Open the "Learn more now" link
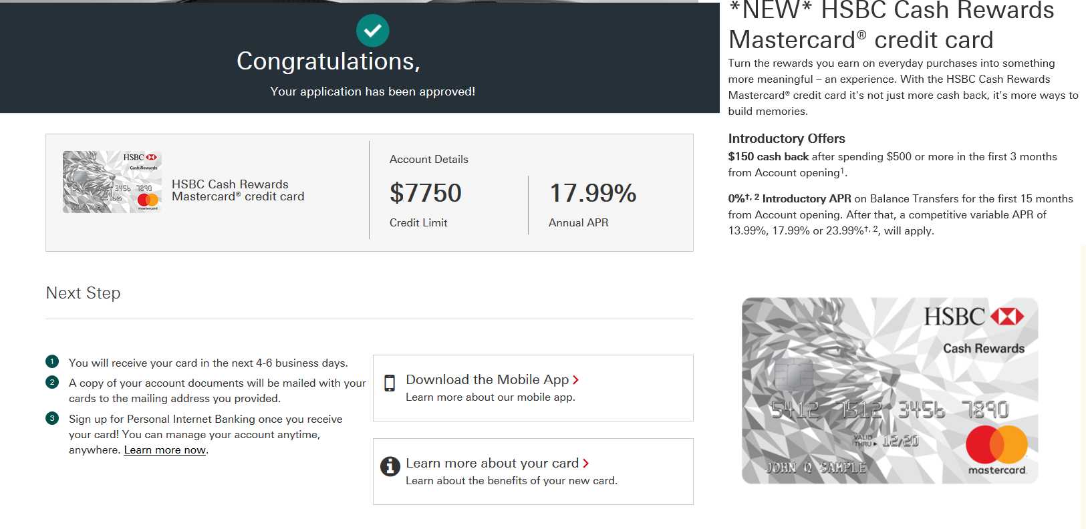Viewport: 1086px width, 529px height. [165, 450]
